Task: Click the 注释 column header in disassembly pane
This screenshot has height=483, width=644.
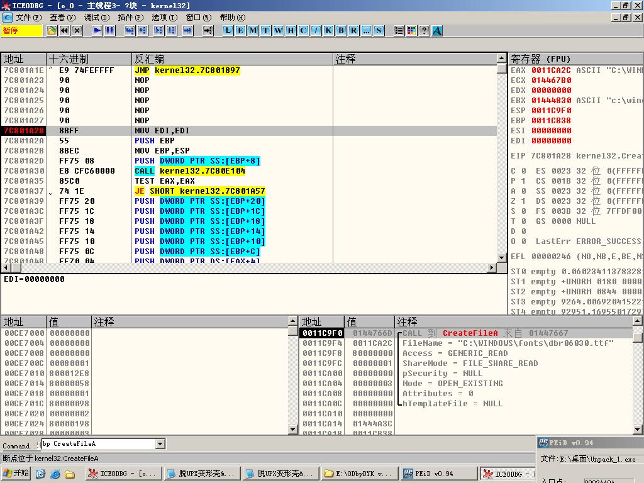Action: [x=415, y=58]
